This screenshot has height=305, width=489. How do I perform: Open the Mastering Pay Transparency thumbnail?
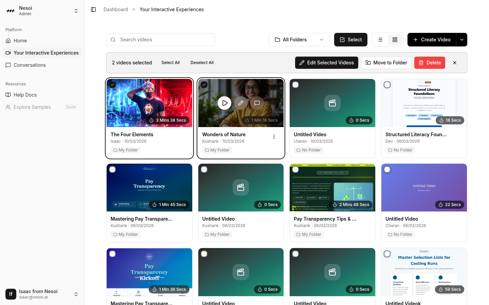point(149,187)
